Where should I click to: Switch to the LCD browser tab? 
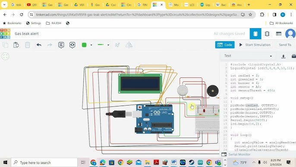(189, 5)
